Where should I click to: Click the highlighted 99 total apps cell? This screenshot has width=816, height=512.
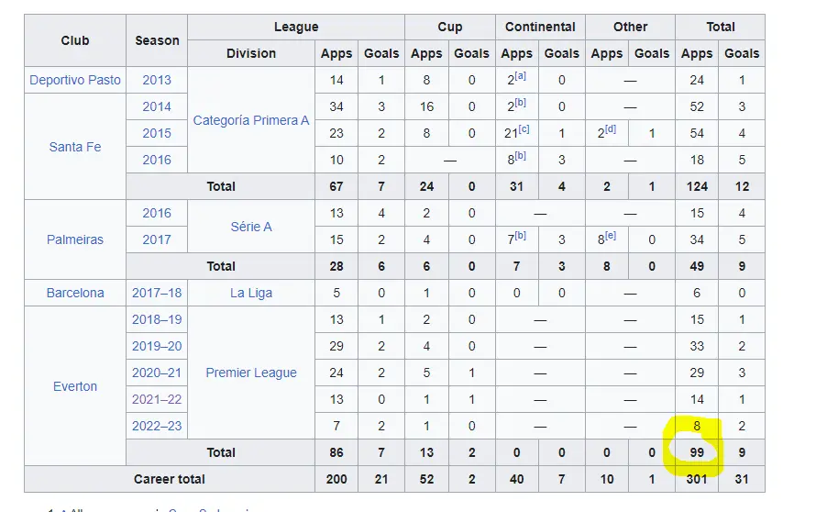(697, 453)
